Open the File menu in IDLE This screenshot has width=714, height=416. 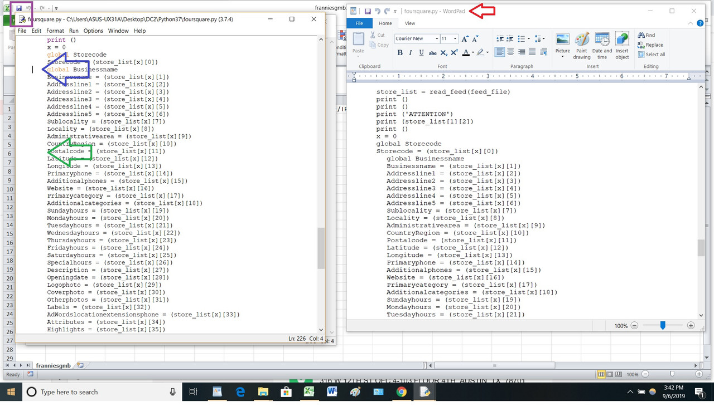pos(22,31)
